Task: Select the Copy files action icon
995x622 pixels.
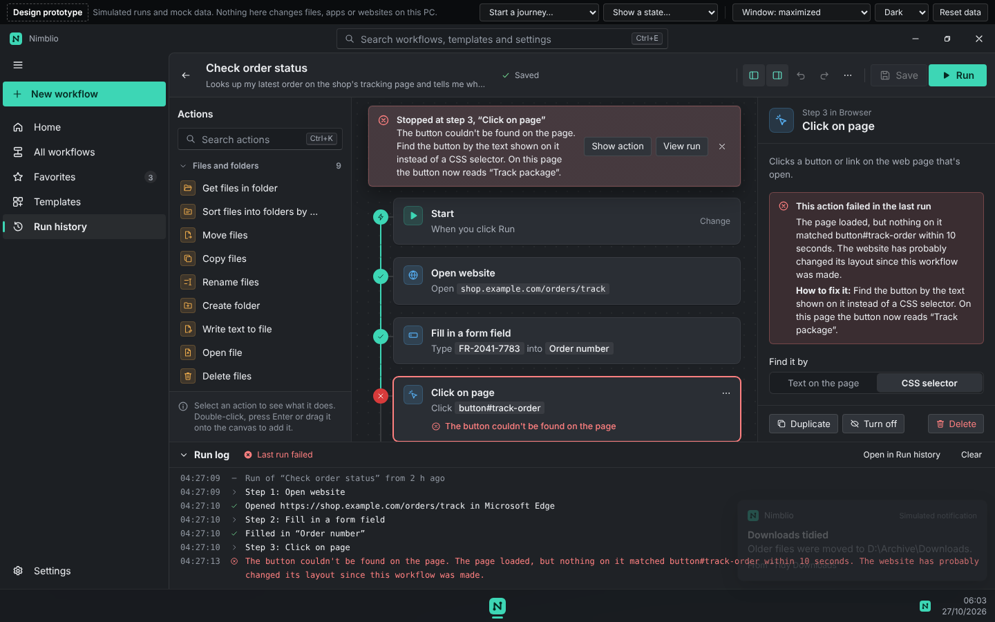Action: point(188,258)
